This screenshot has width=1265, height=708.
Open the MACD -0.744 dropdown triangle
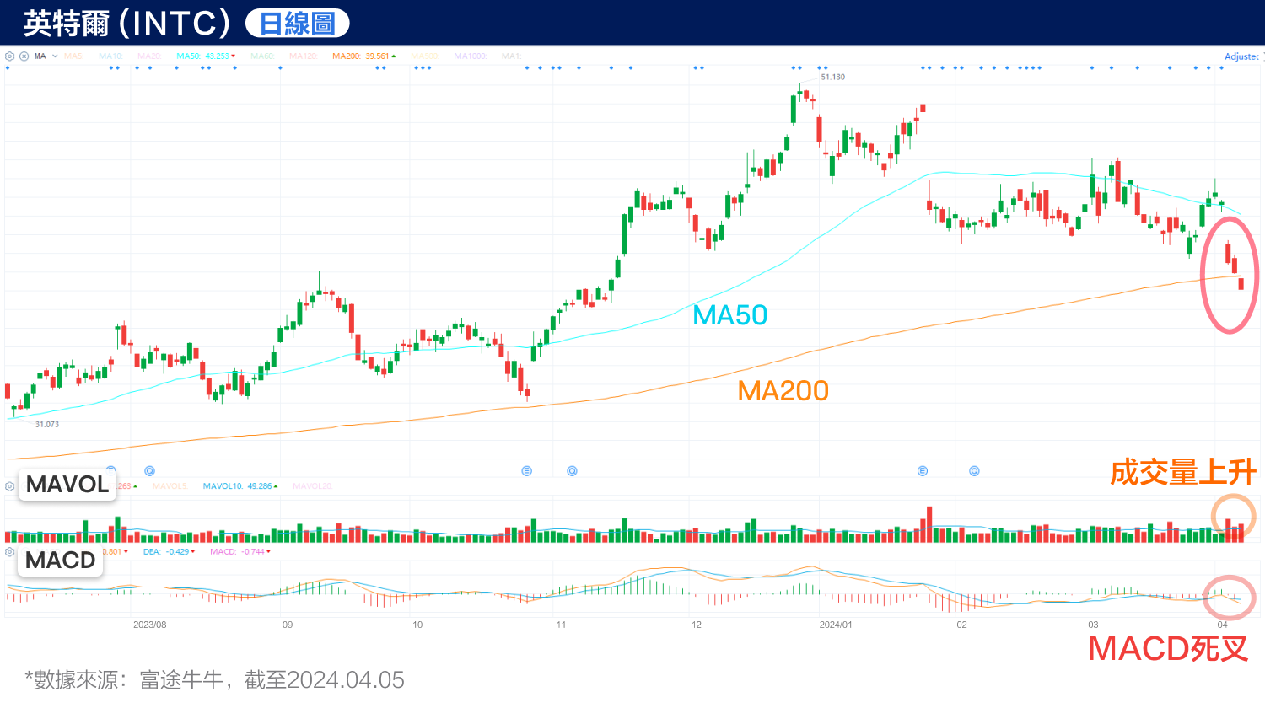pos(268,551)
